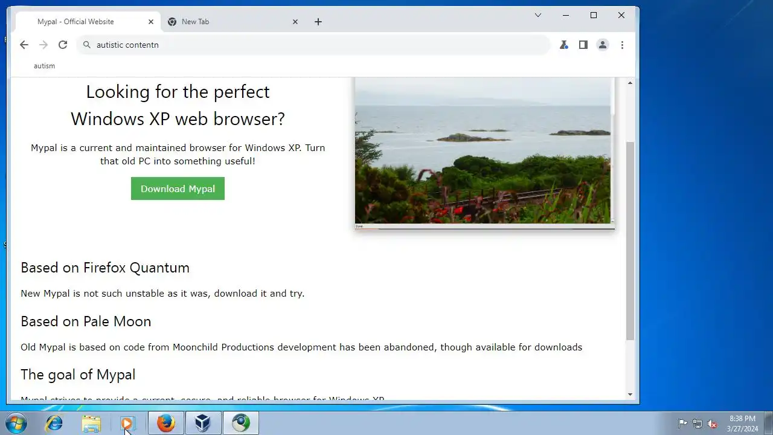The width and height of the screenshot is (773, 435).
Task: Go back to the previous page
Action: coord(24,45)
